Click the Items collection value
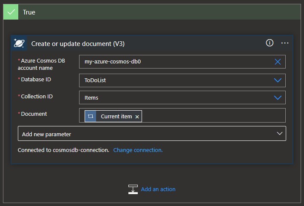 pyautogui.click(x=91, y=98)
